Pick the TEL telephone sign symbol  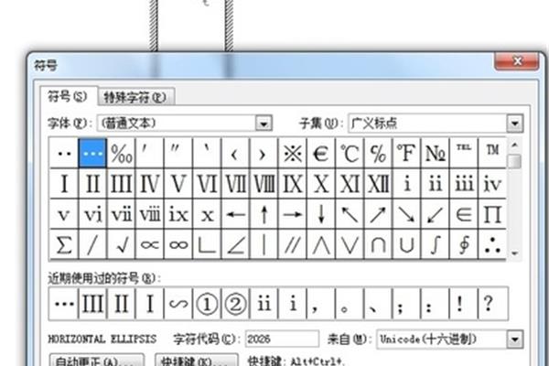coord(464,153)
